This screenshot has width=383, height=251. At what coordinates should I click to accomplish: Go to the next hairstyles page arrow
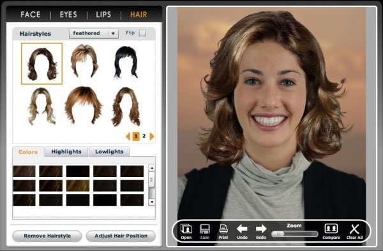tap(152, 136)
